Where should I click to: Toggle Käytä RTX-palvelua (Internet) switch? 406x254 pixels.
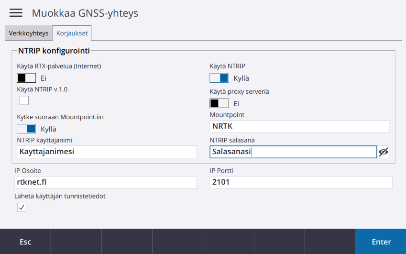point(26,78)
